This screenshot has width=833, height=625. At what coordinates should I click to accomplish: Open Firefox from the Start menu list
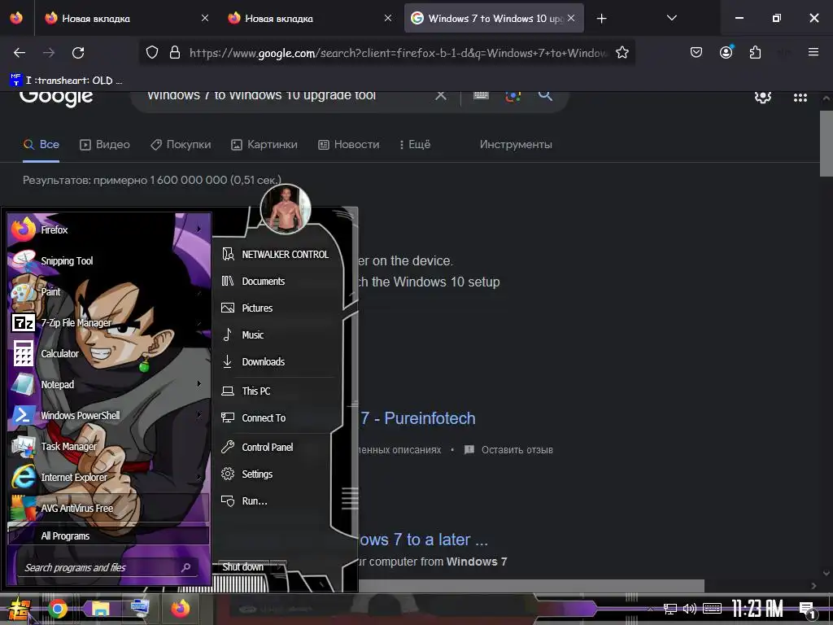tap(108, 229)
